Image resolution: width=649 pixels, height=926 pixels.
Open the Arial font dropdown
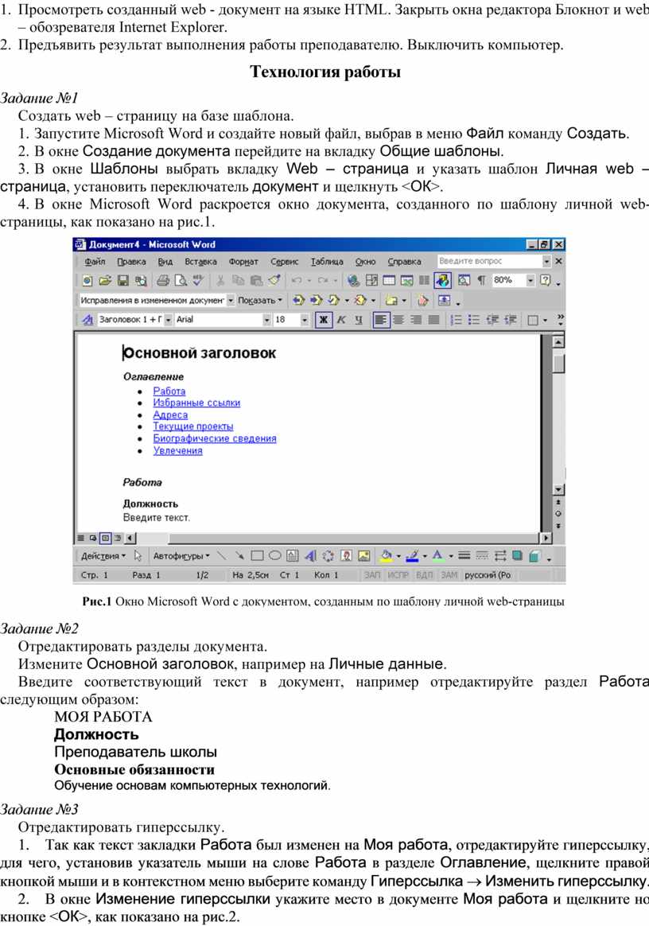(x=267, y=320)
